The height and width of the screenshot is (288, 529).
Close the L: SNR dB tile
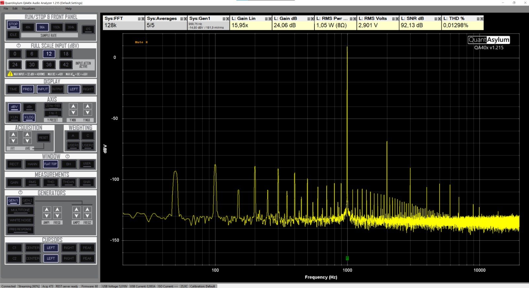point(439,19)
